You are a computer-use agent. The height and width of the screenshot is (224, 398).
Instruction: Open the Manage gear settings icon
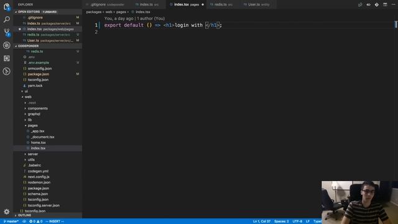[x=7, y=212]
